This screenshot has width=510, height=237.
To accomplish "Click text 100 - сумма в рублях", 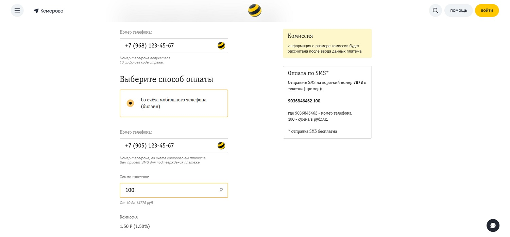I will [308, 119].
